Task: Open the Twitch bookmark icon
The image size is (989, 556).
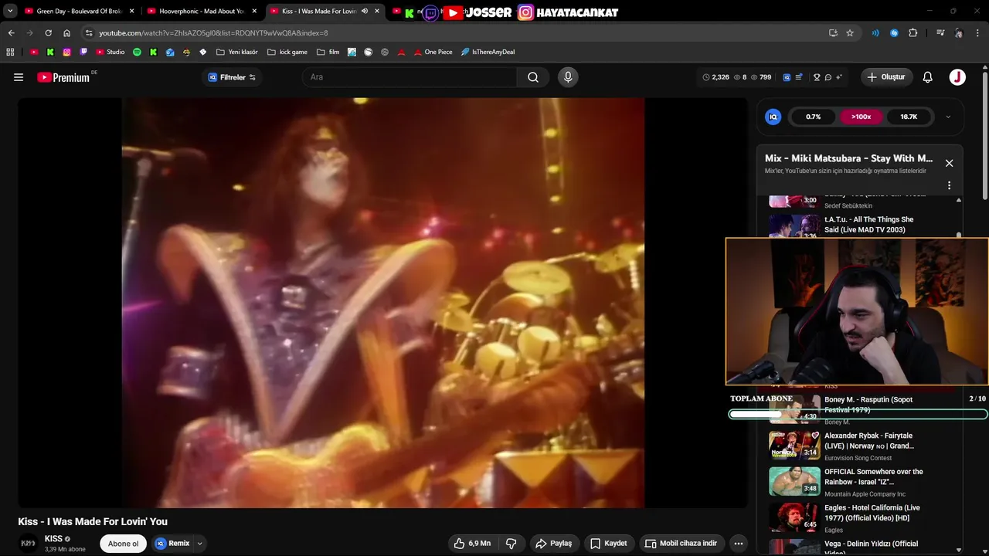Action: 83,52
